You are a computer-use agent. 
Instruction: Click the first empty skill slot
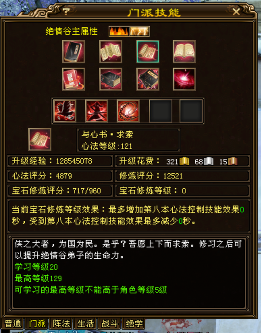click(161, 111)
